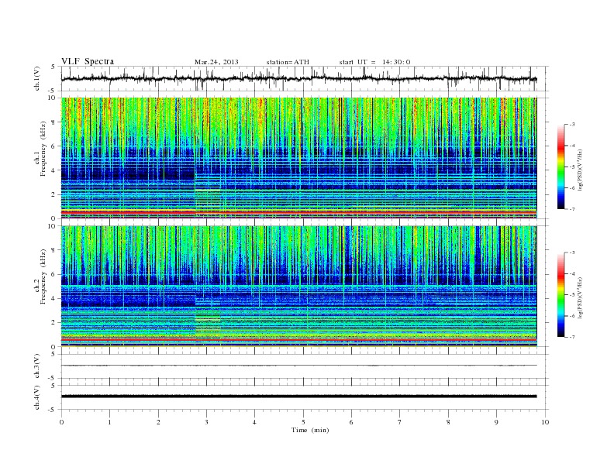Click the '2' kHz tick on ch.1 spectrogram

pos(53,194)
